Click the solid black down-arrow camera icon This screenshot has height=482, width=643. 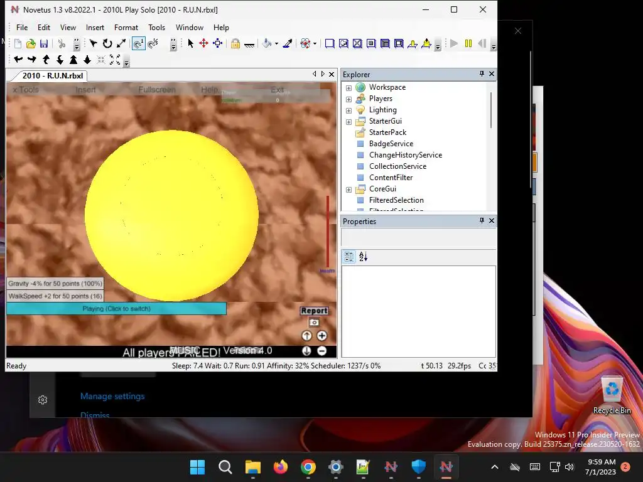click(87, 60)
